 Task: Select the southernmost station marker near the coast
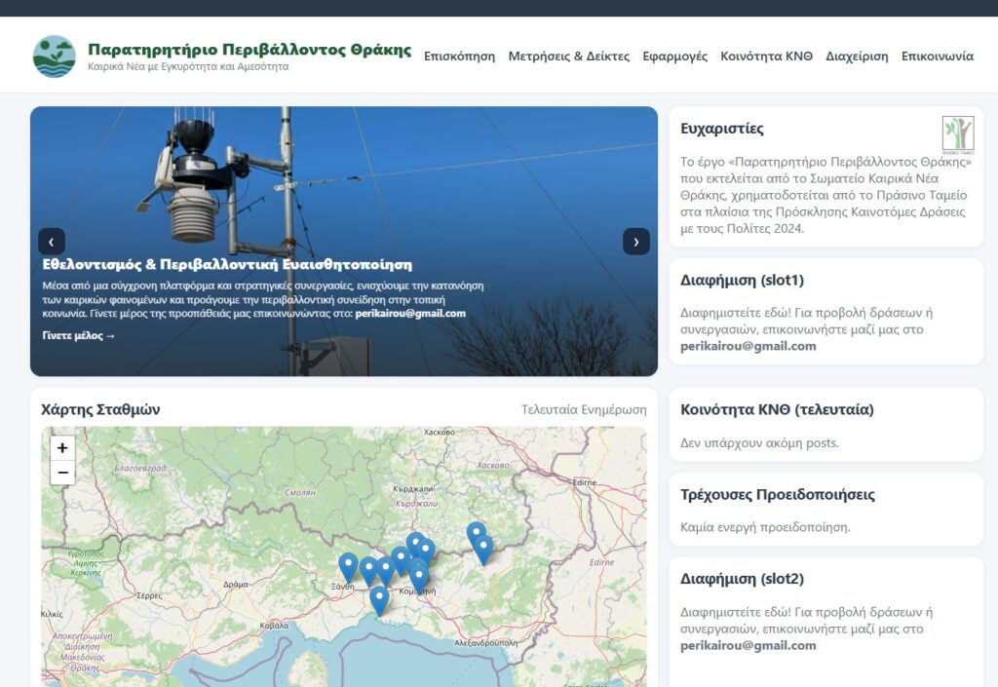click(x=379, y=598)
